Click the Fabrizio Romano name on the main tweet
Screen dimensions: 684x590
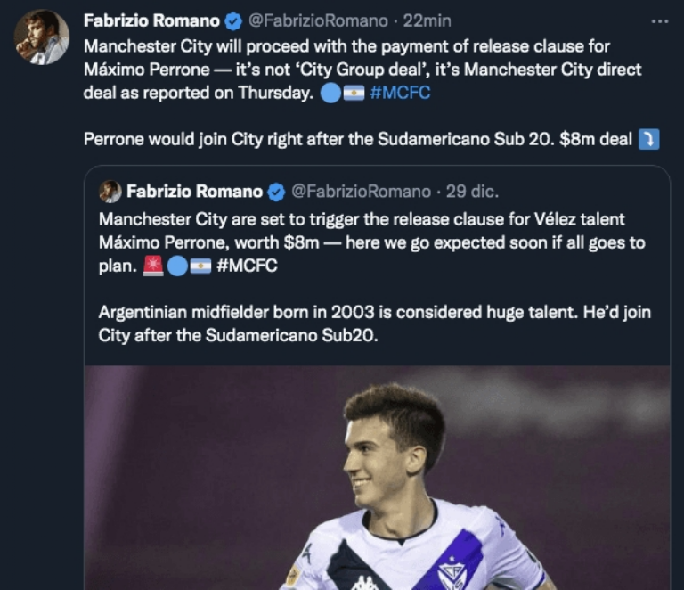(151, 20)
